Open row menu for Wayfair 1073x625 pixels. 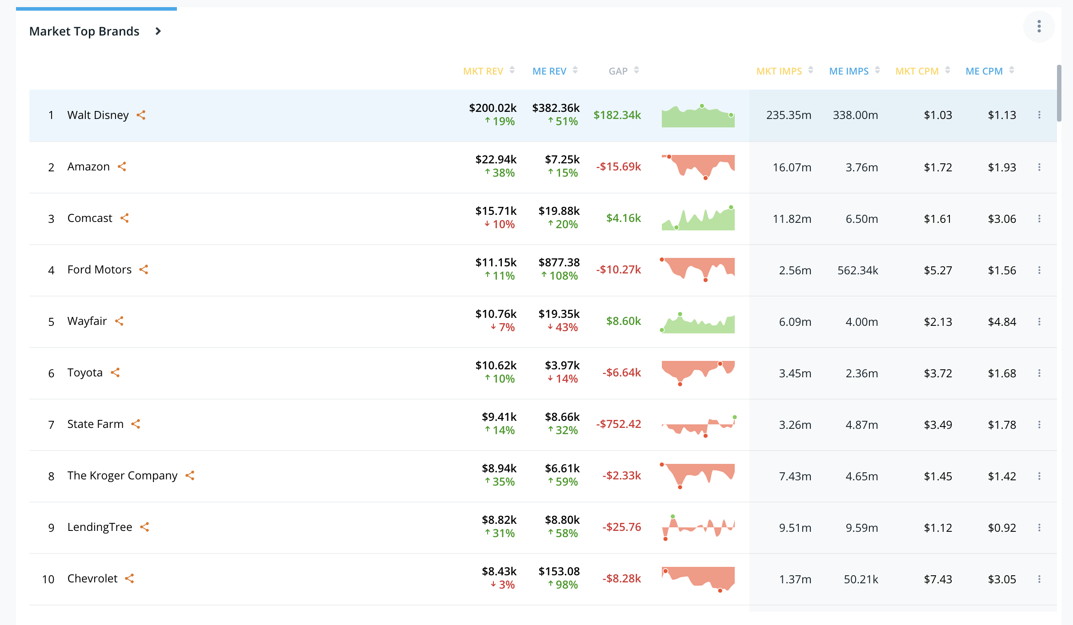1039,321
